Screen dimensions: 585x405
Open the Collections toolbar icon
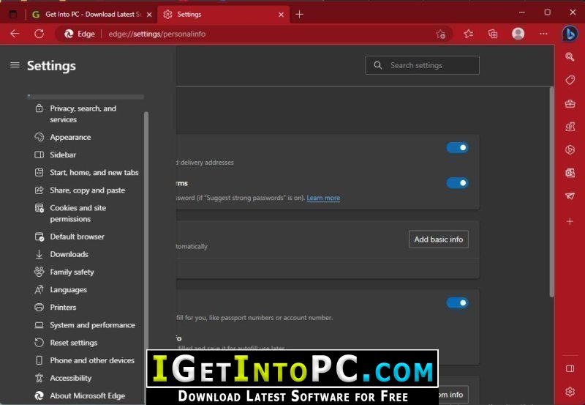coord(493,34)
